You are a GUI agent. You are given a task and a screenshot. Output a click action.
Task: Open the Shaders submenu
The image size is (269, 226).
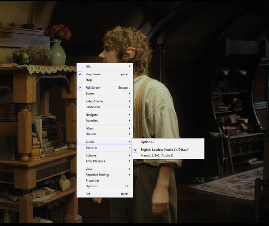[105, 134]
